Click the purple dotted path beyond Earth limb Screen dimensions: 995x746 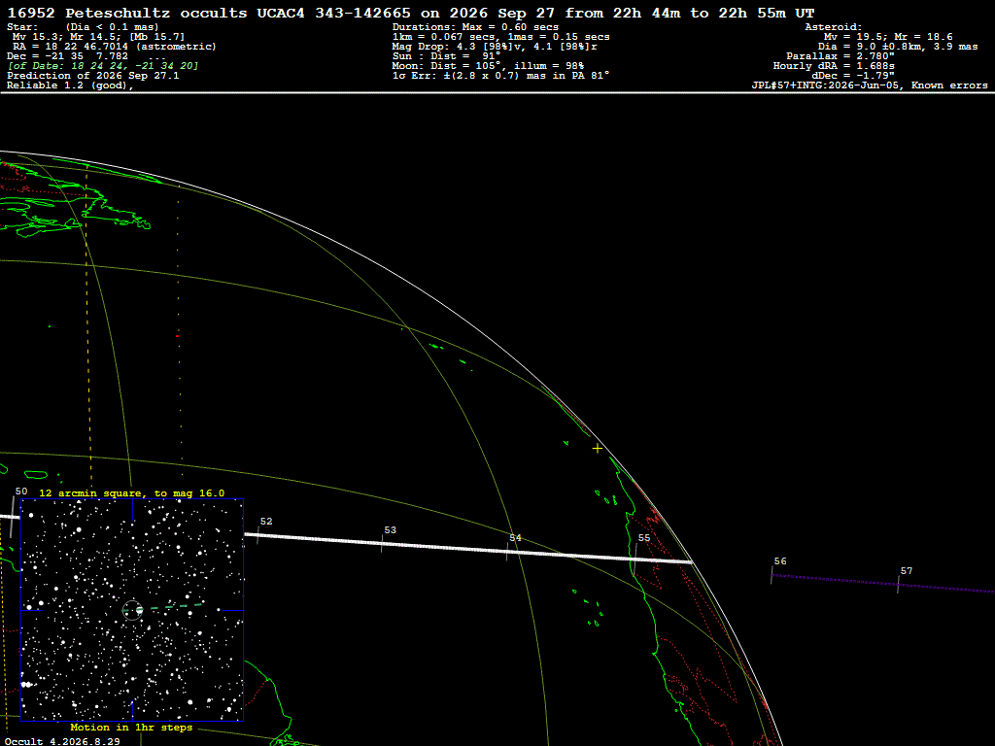(882, 584)
